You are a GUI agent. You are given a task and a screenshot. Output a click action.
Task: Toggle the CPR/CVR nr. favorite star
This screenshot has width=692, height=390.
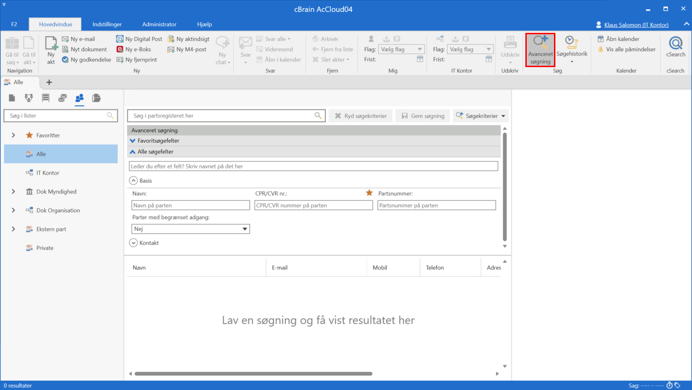tap(369, 193)
